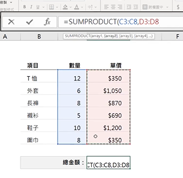183x178 pixels.
Task: Select column B header
Action: coord(39,37)
